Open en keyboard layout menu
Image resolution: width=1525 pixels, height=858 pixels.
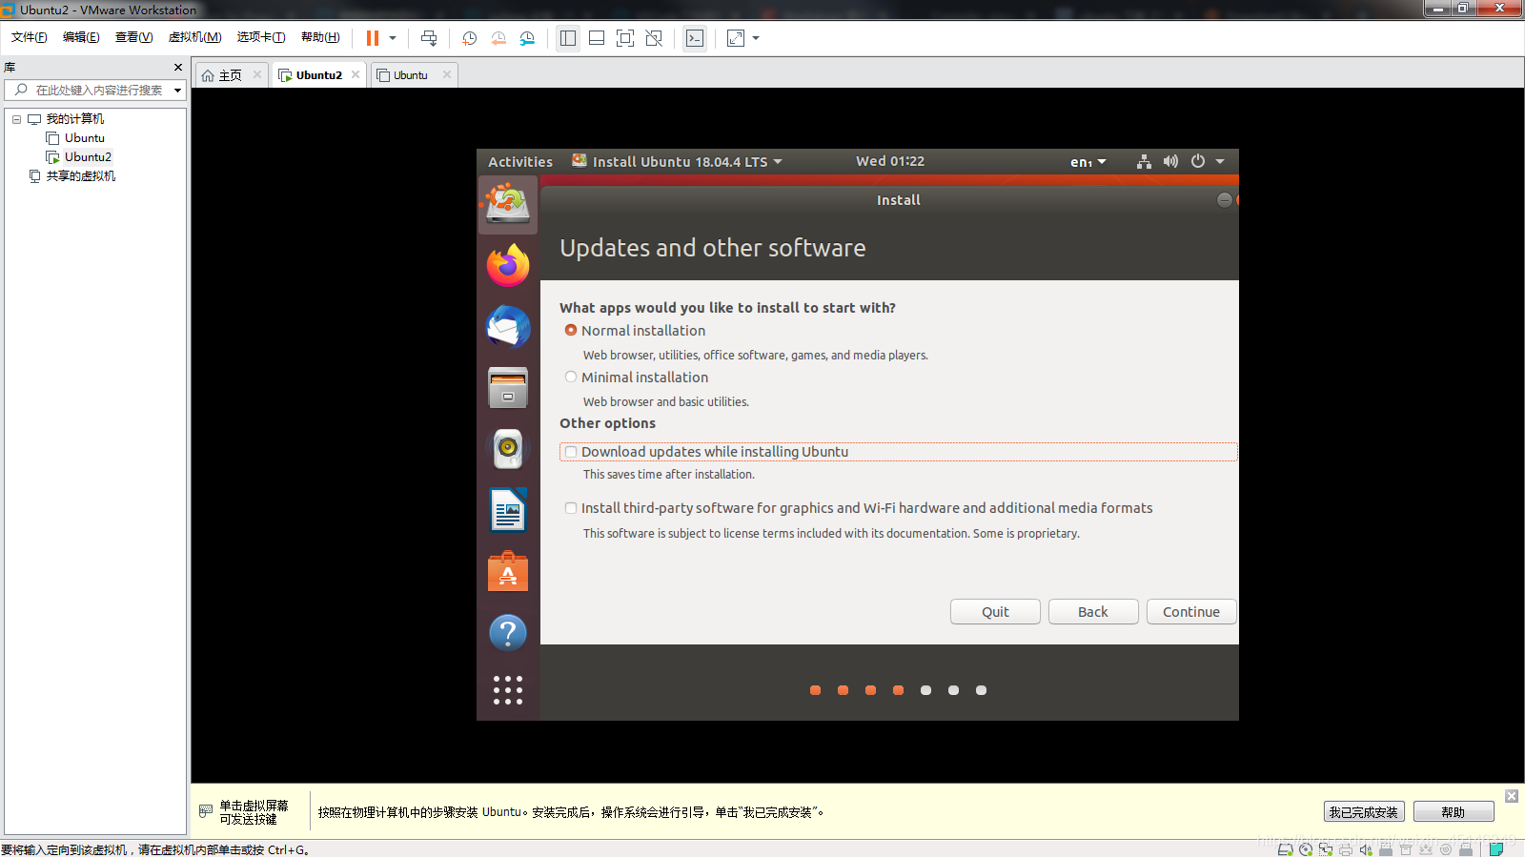click(x=1088, y=162)
